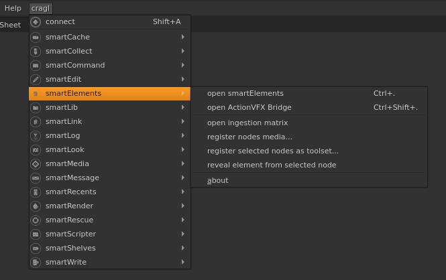
Task: Click the smartElements icon in the highlighted row
Action: (x=36, y=93)
